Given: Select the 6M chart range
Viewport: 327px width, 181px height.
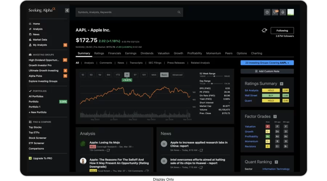Looking at the screenshot, I should (x=108, y=75).
